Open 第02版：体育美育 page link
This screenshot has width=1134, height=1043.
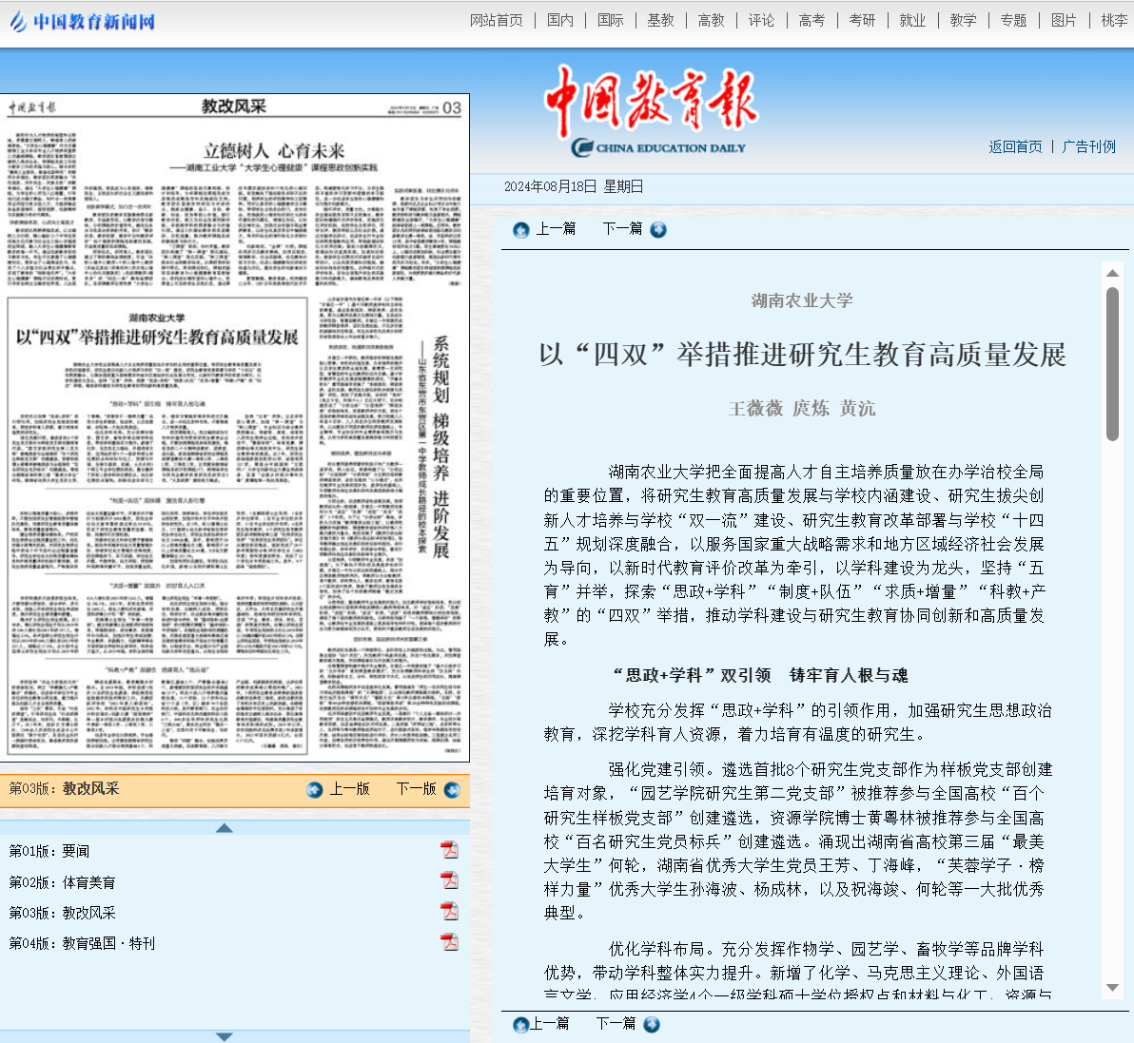62,882
